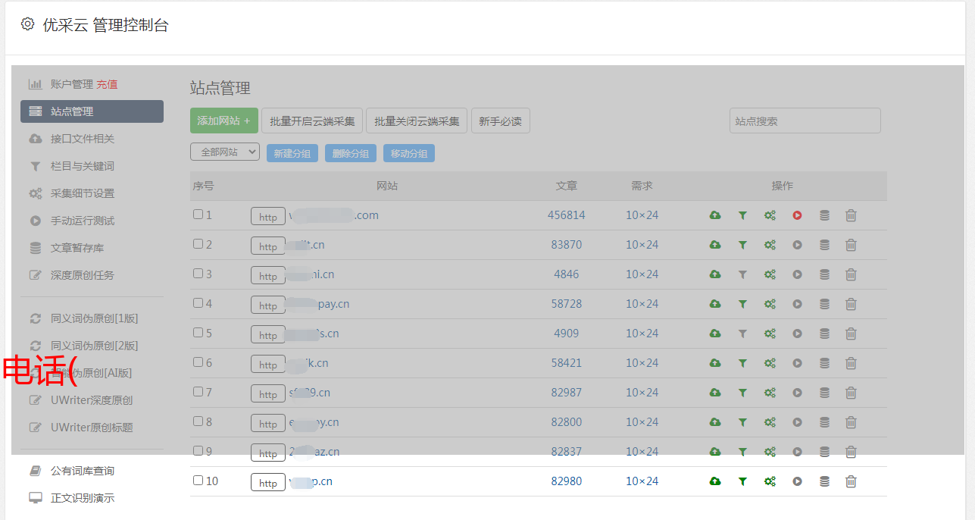Open the gears settings icon in row 3
Screen dimensions: 975x520
[770, 274]
